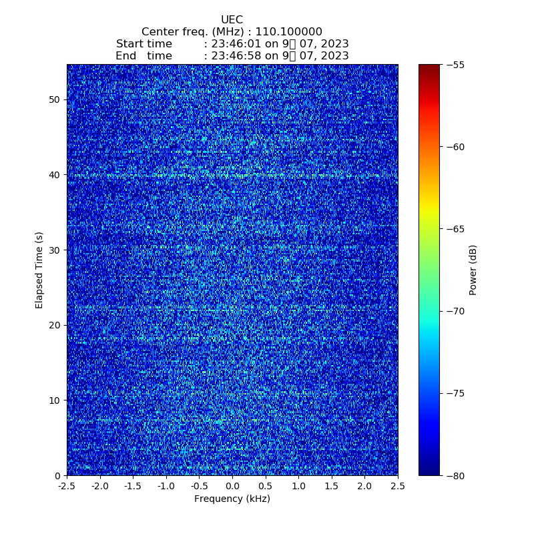The image size is (534, 534).
Task: Click the -70 colorbar tick label
Action: point(455,311)
